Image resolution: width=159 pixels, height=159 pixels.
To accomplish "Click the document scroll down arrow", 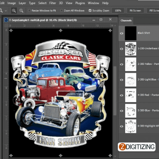I will tap(115, 156).
